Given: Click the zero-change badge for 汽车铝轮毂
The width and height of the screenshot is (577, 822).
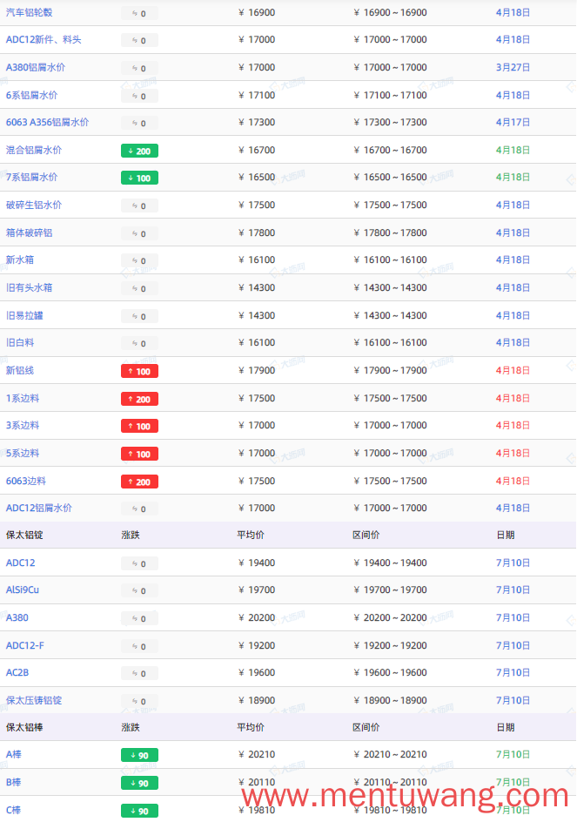Looking at the screenshot, I should click(x=139, y=14).
